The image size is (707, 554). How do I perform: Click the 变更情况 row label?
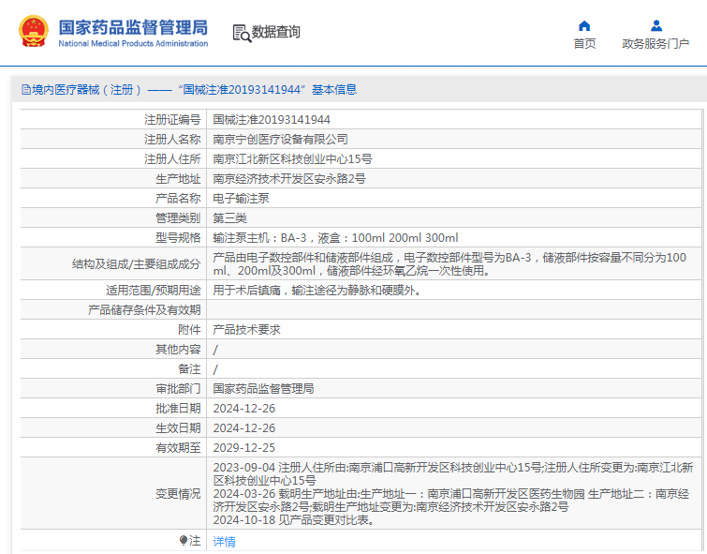click(178, 494)
